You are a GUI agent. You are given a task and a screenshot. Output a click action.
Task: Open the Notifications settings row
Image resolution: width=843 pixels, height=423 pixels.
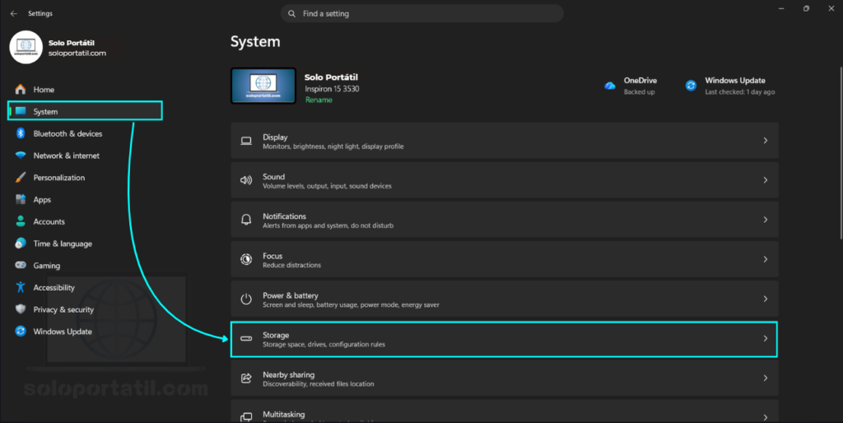(505, 219)
